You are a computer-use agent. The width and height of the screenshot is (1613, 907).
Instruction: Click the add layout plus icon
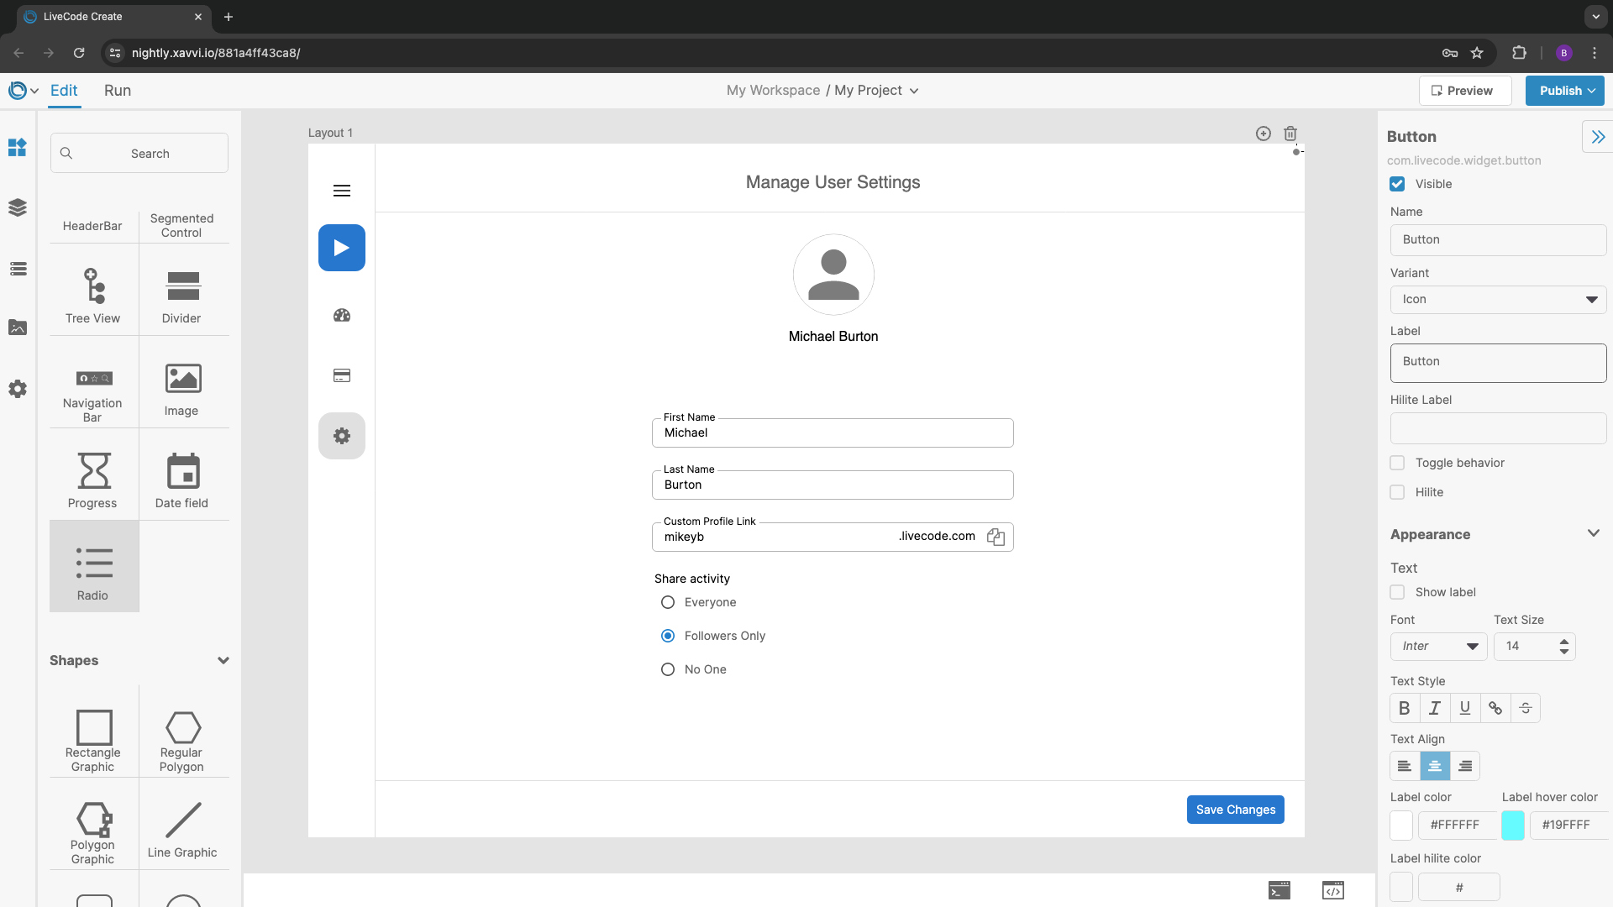click(1263, 134)
